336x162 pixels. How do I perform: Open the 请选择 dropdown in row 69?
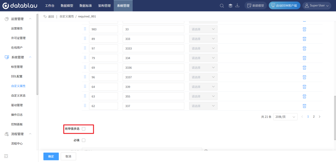[203, 68]
